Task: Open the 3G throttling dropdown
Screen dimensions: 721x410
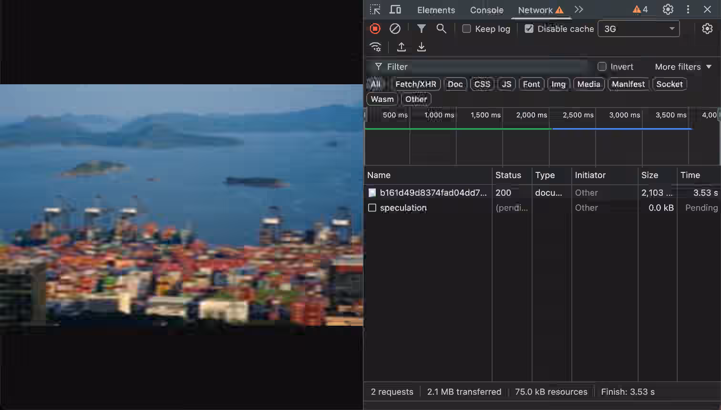Action: point(639,29)
